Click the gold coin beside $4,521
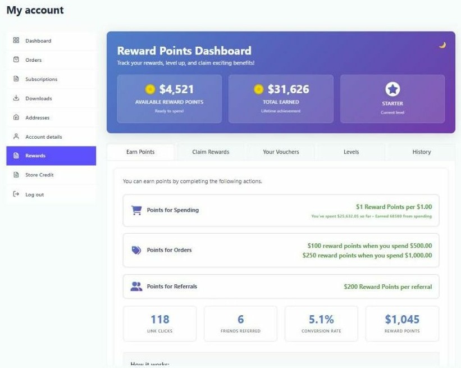461x368 pixels. click(150, 89)
